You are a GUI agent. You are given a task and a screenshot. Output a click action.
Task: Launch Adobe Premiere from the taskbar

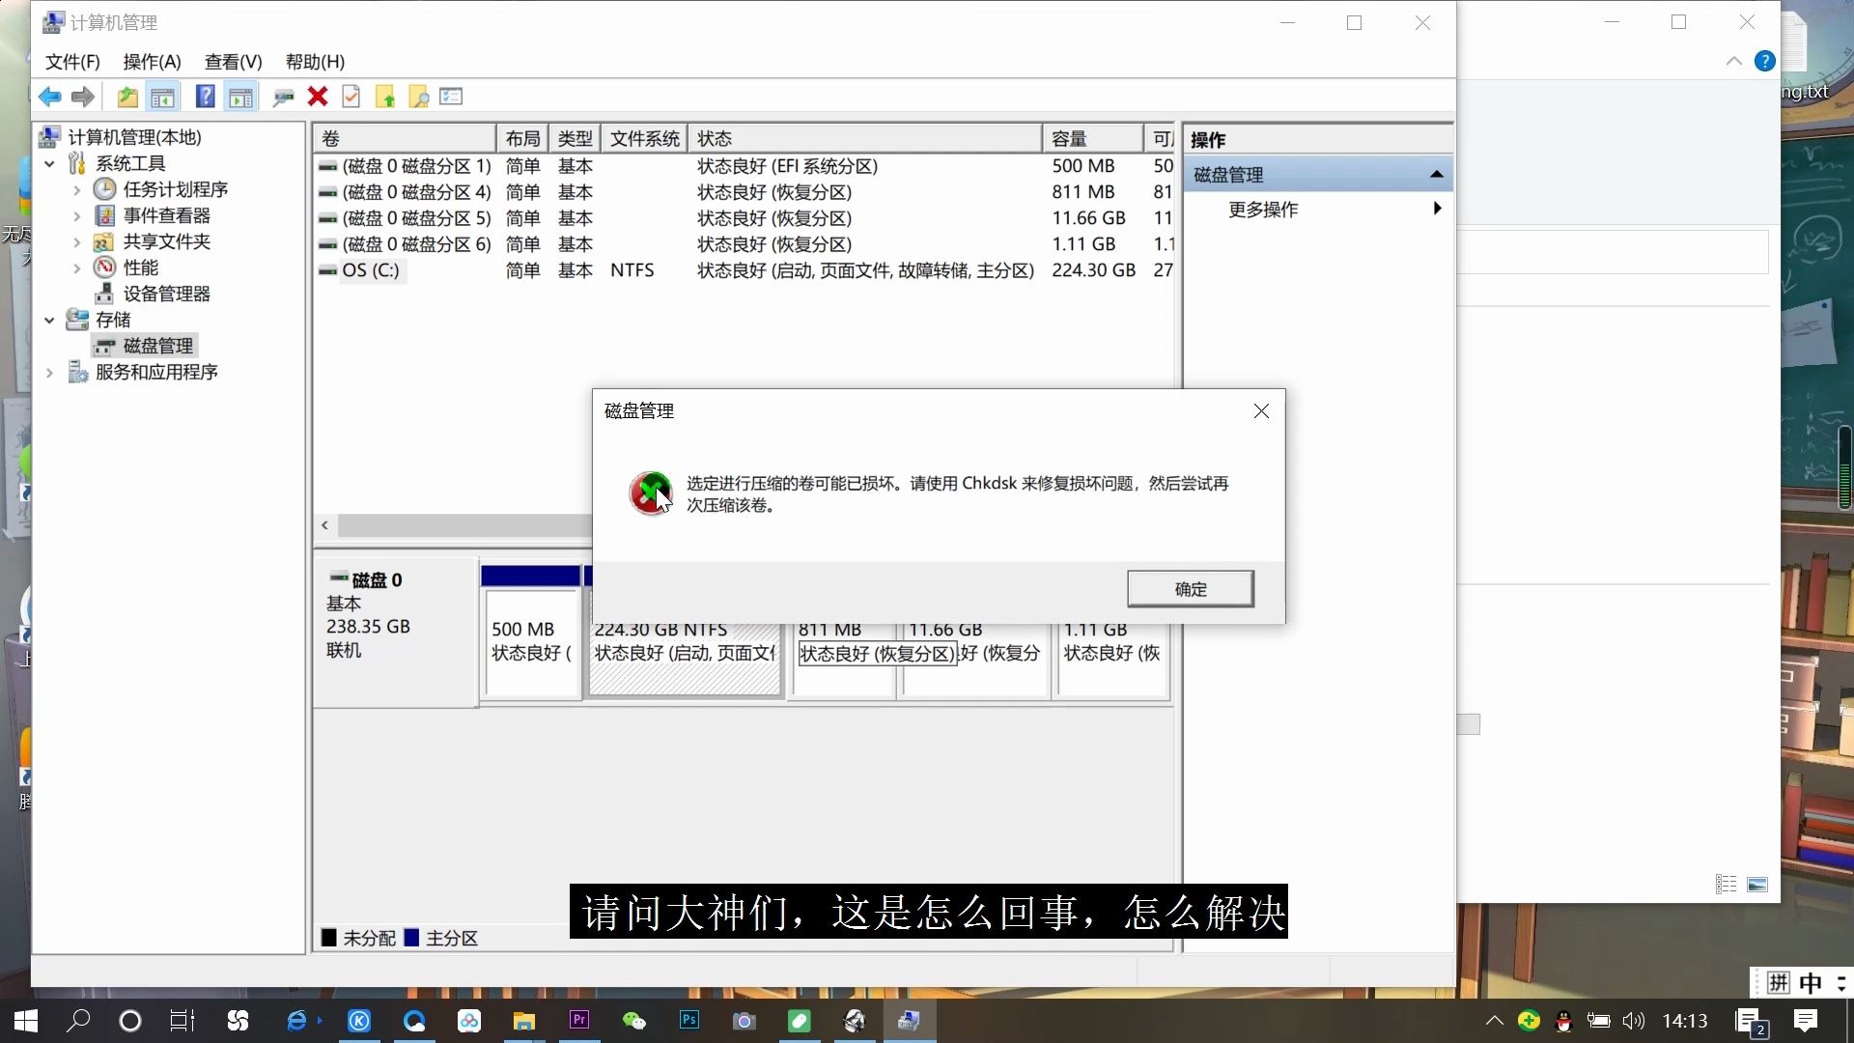pyautogui.click(x=577, y=1021)
